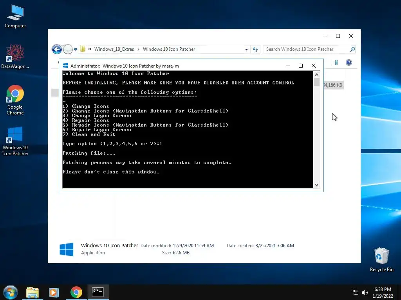This screenshot has width=401, height=300.
Task: Close the Explorer window
Action: [x=351, y=36]
